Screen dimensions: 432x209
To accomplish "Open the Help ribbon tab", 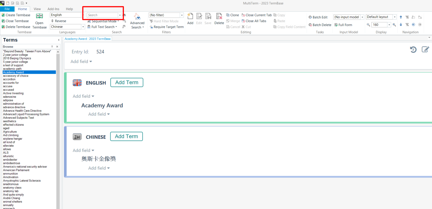I will coord(70,9).
